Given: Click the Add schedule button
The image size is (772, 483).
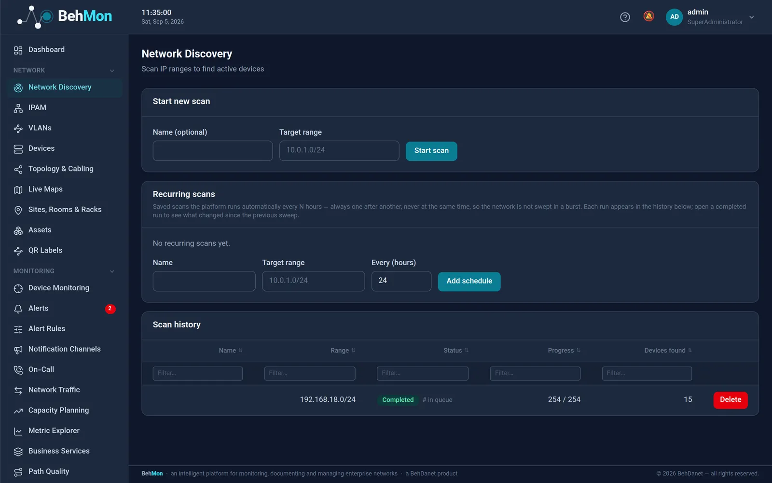Looking at the screenshot, I should [469, 281].
